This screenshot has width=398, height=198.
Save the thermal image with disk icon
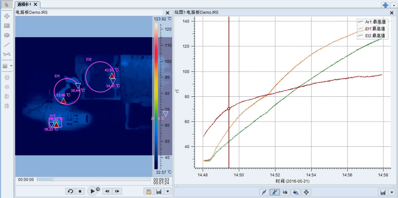pyautogui.click(x=159, y=191)
